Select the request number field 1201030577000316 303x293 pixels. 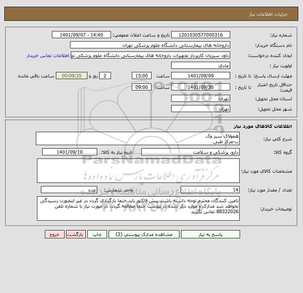pyautogui.click(x=201, y=35)
